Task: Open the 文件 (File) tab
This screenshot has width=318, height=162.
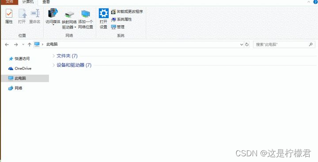Action: (x=9, y=2)
